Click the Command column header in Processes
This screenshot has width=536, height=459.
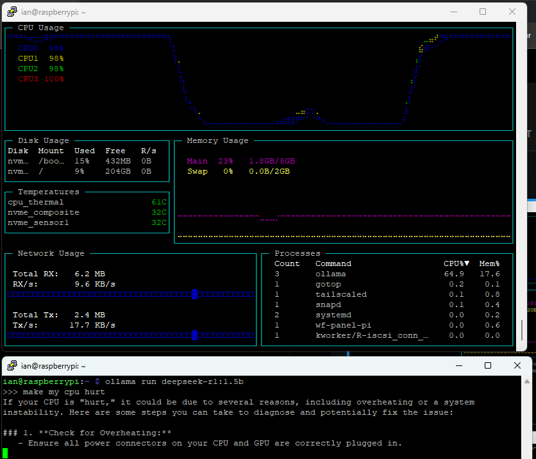pos(333,263)
